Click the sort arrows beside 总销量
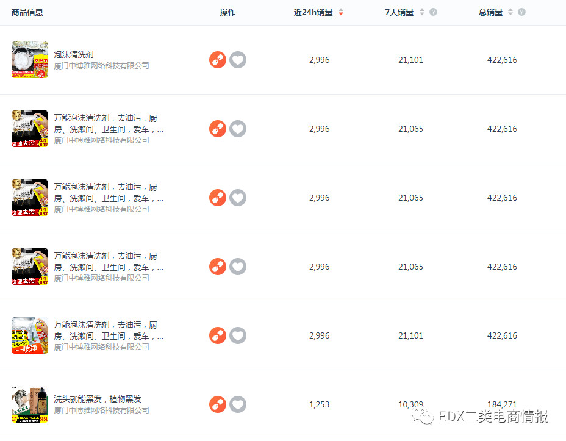Screen dimensions: 566x441 (510, 12)
